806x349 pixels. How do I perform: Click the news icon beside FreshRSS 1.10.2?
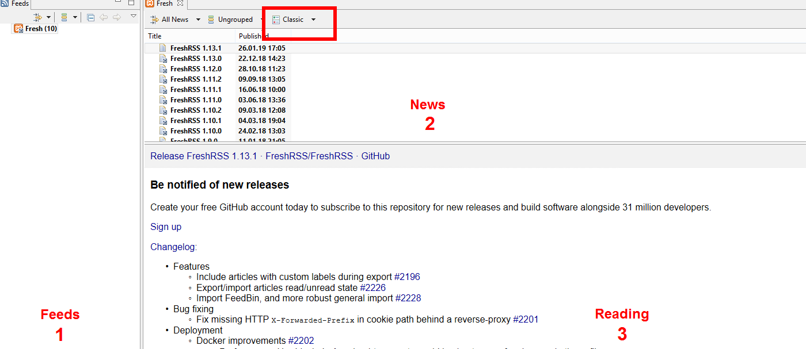tap(163, 110)
